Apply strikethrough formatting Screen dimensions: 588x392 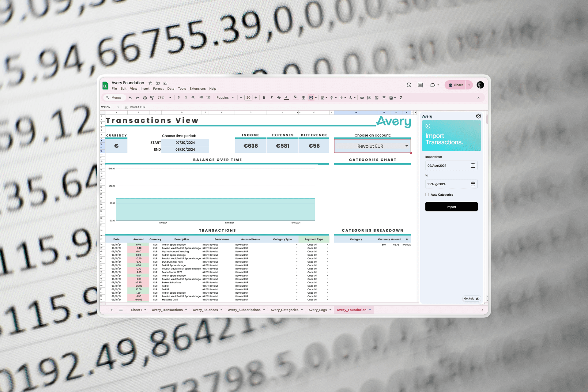click(279, 98)
